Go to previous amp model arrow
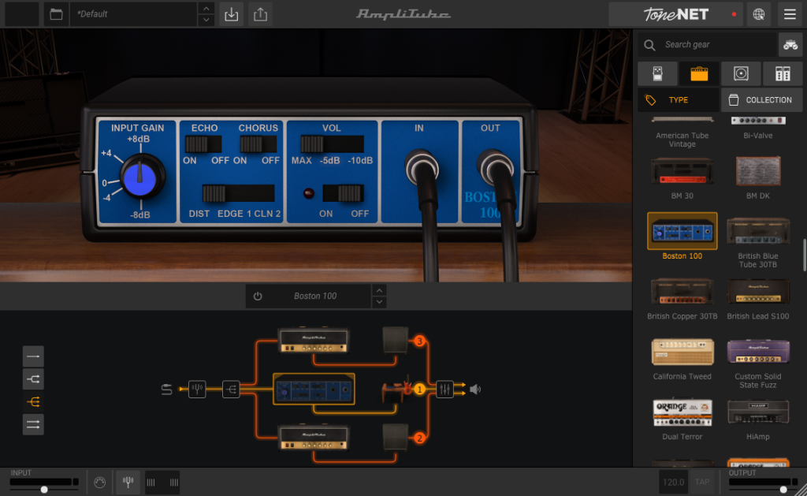 pos(379,290)
